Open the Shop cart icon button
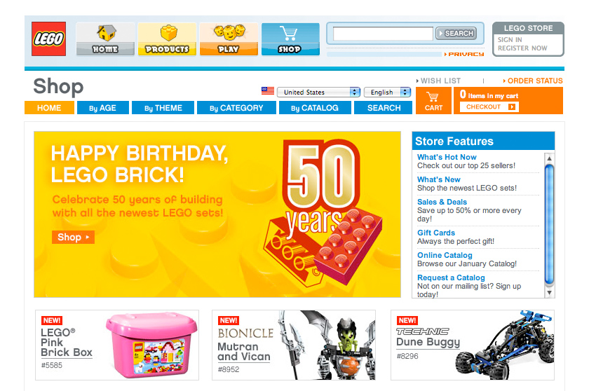Screen dimensions: 589x391 [290, 39]
